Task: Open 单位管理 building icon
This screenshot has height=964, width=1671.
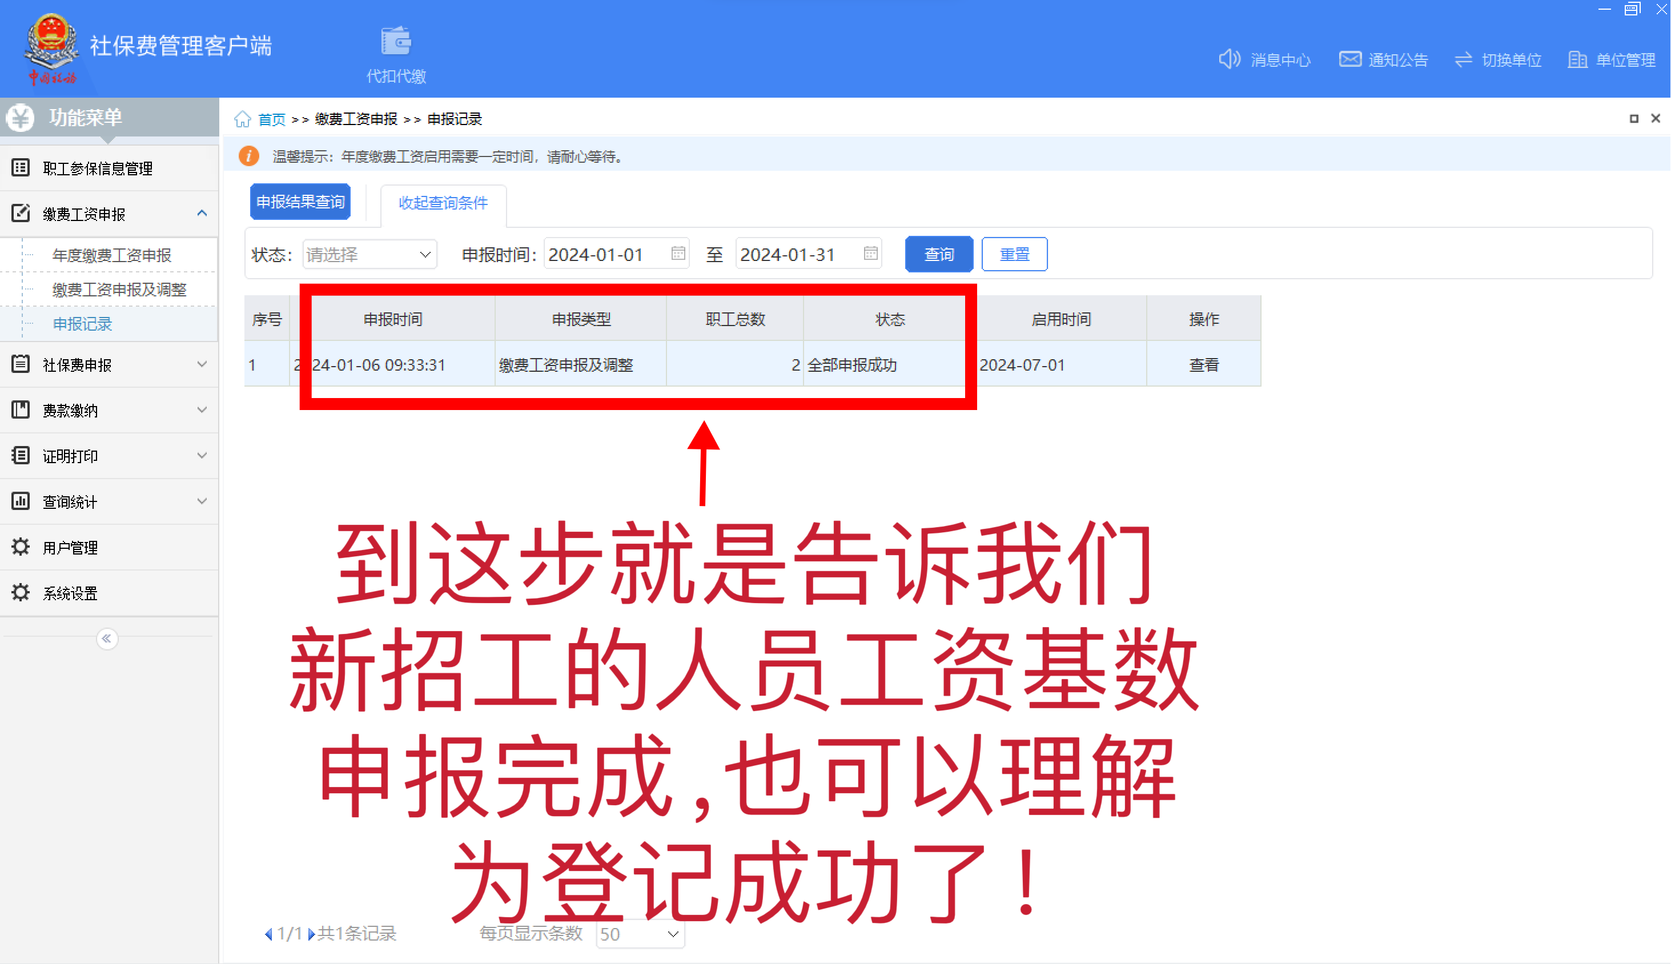Action: pos(1578,59)
